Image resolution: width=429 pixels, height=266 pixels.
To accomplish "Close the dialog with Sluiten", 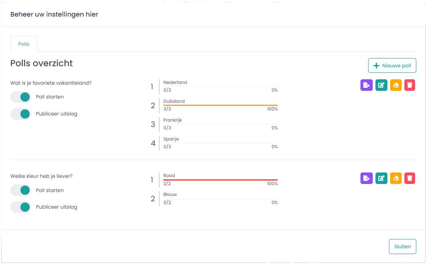I will click(x=402, y=247).
